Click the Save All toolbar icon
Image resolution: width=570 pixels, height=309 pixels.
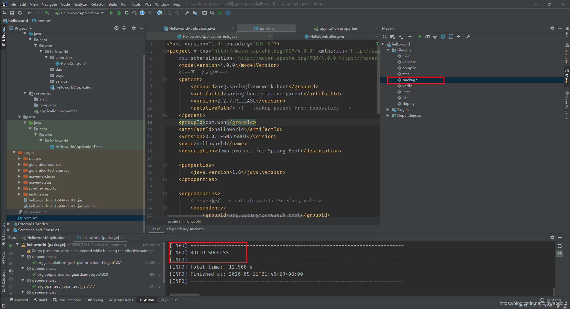click(12, 13)
